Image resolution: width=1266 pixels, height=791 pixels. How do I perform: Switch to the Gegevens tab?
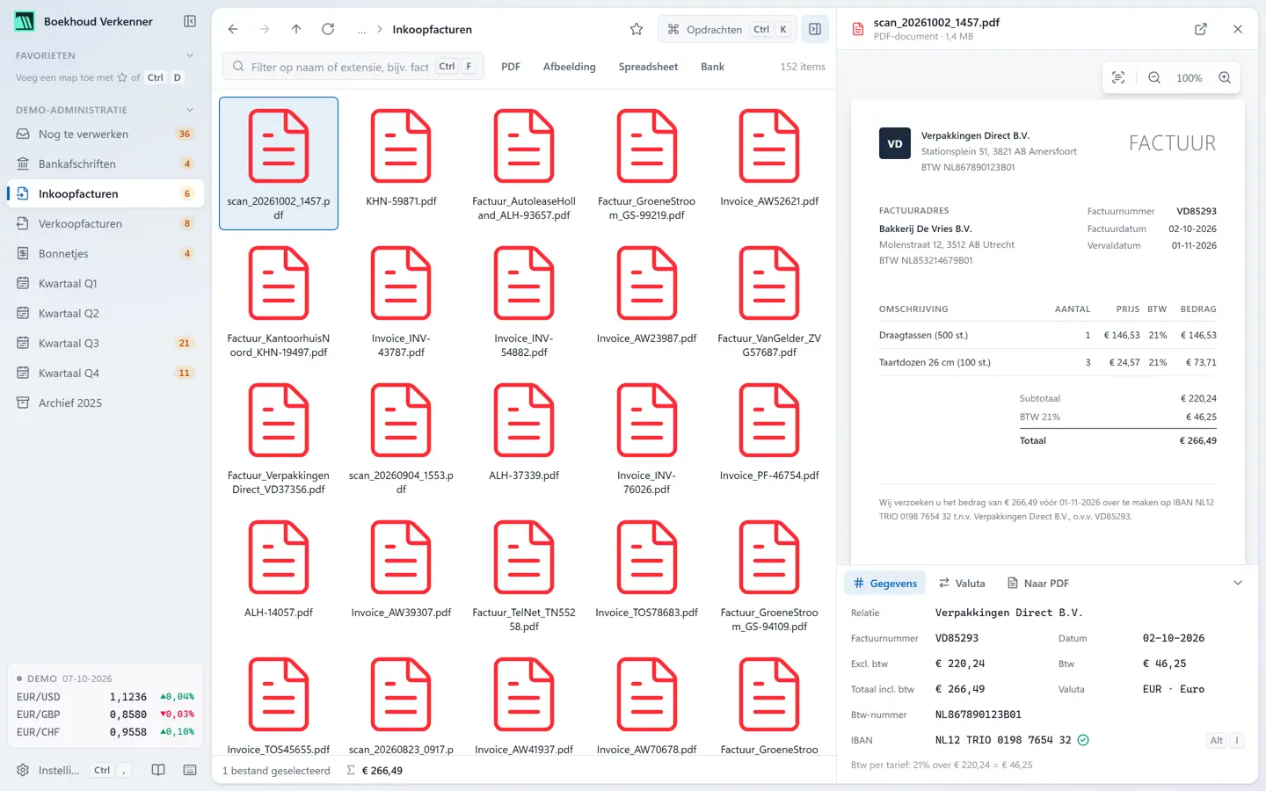(x=885, y=583)
